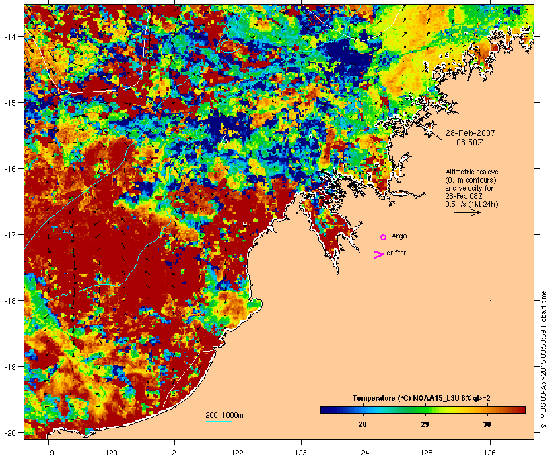Click the text 0.5m/s (1kt 24h)

tap(472, 204)
